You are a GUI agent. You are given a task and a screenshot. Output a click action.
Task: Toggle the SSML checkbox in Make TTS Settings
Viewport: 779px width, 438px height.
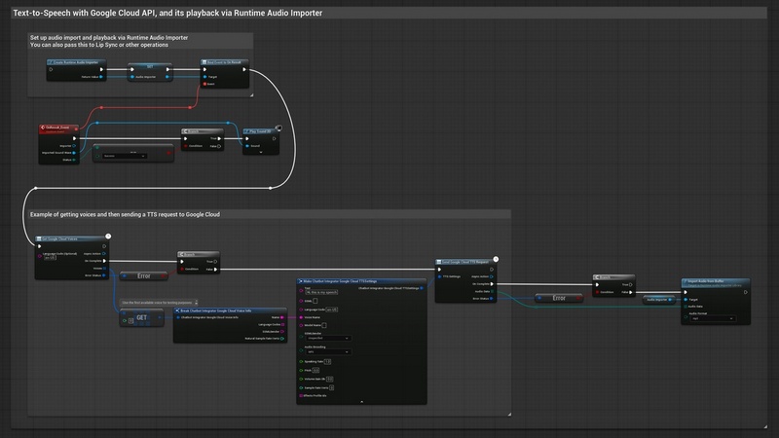[315, 301]
